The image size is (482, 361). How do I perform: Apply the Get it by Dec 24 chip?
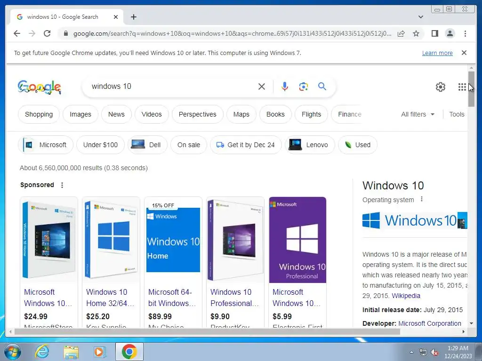[x=246, y=145]
